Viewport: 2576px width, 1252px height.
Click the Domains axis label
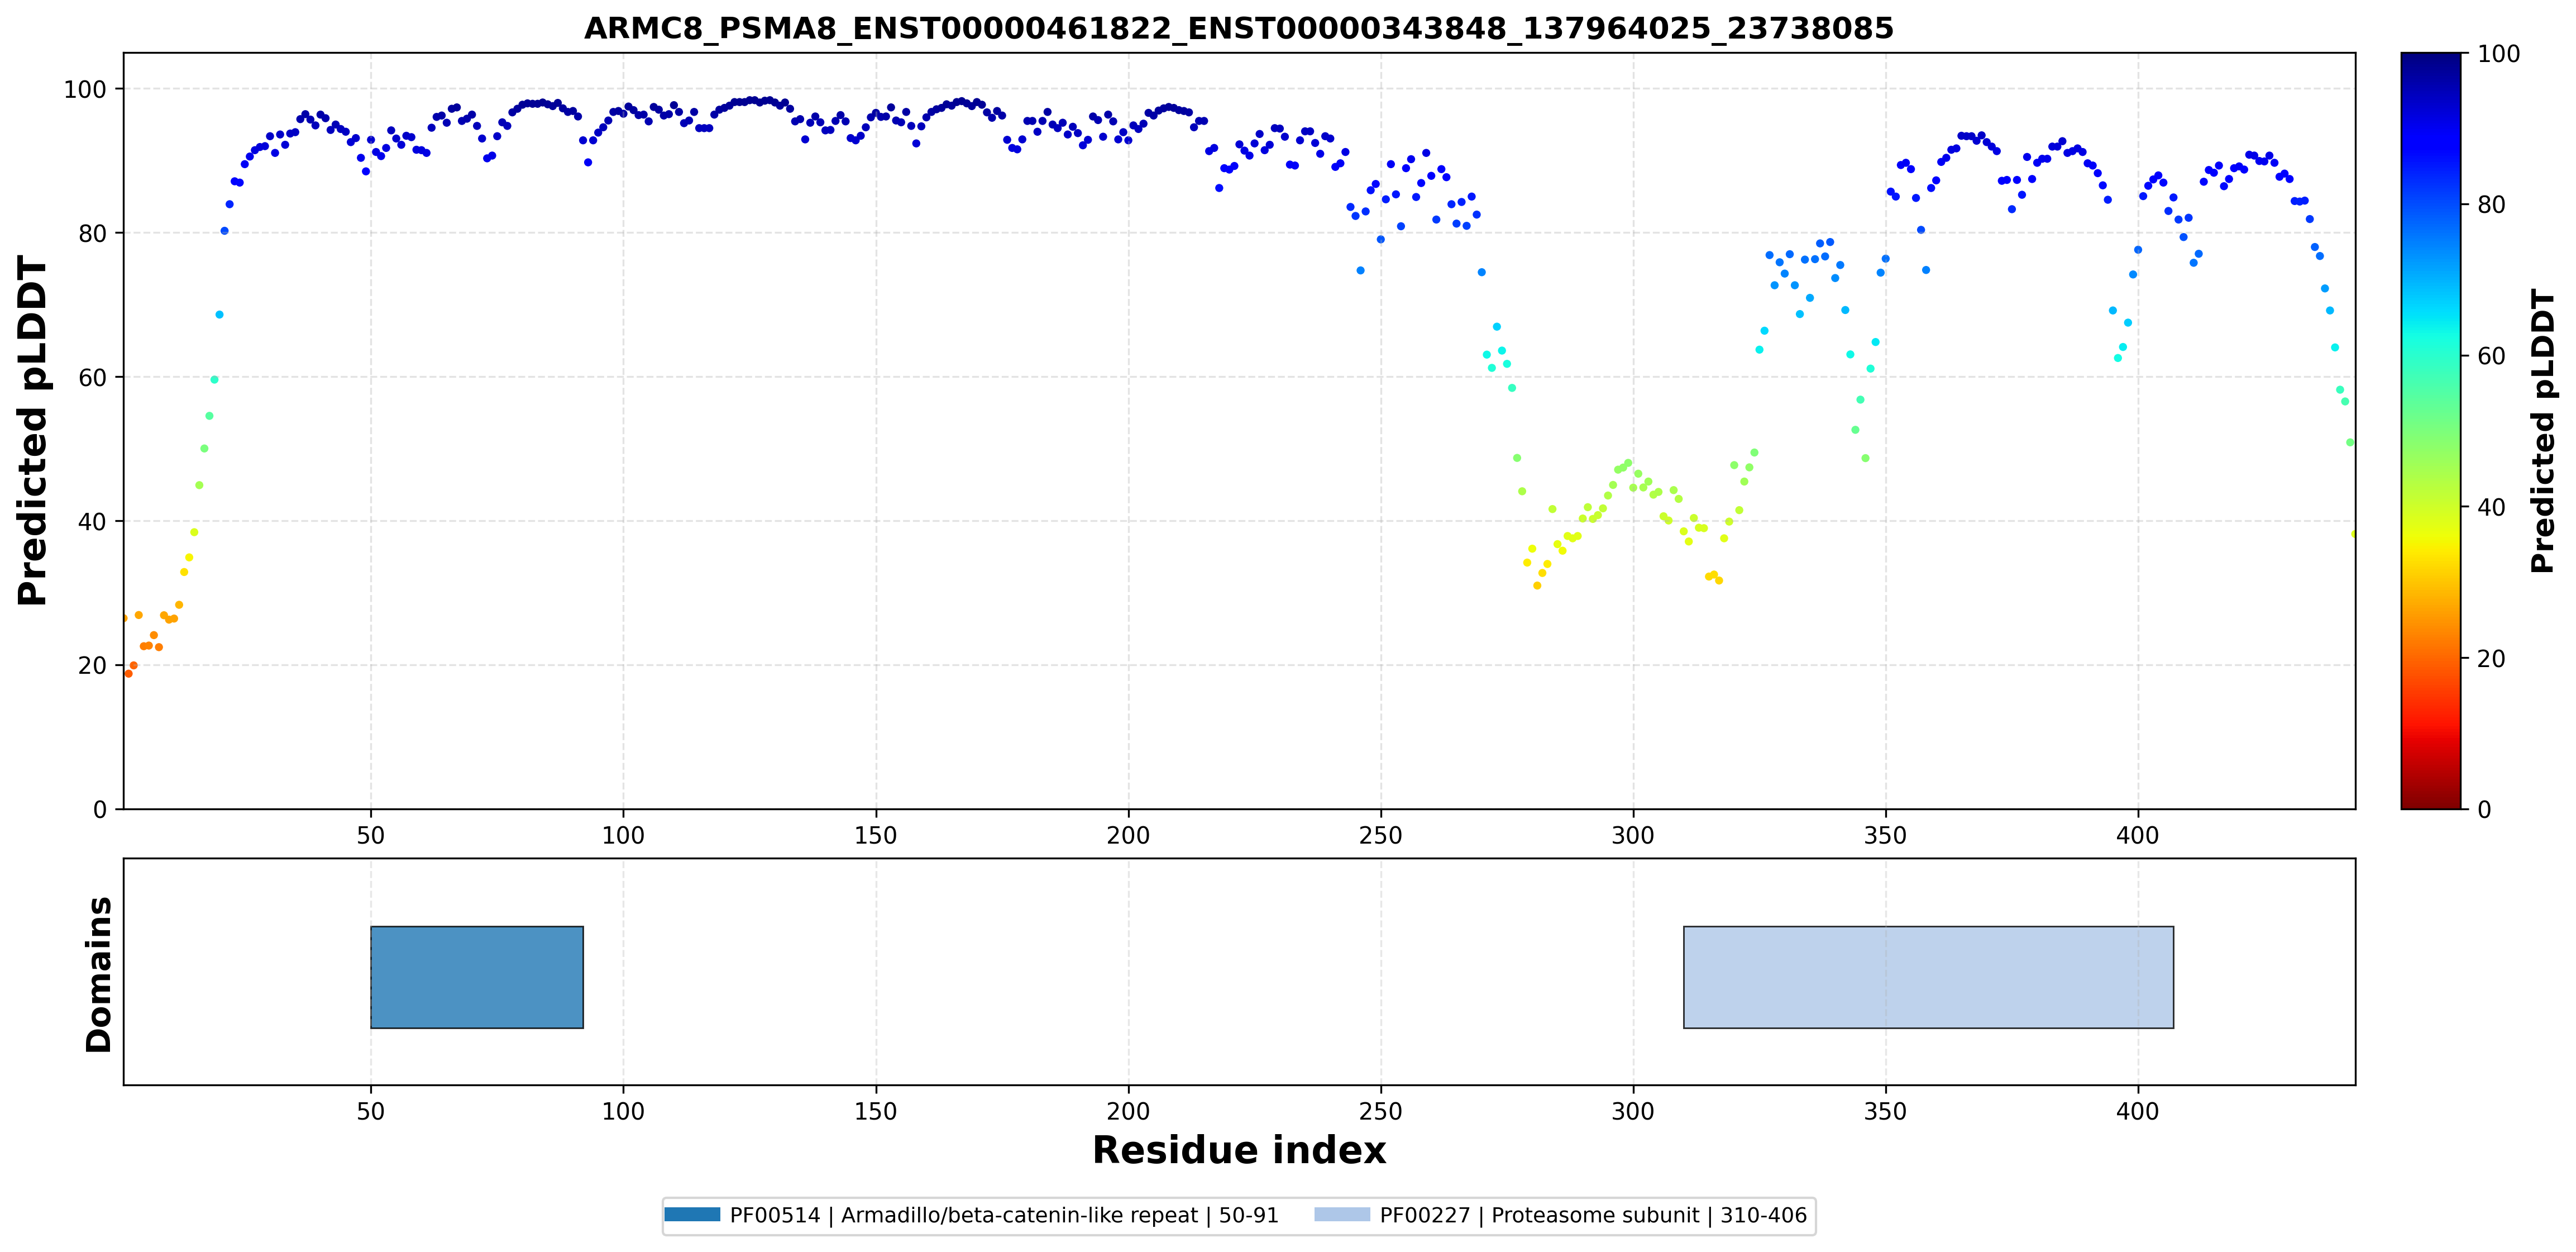click(99, 974)
